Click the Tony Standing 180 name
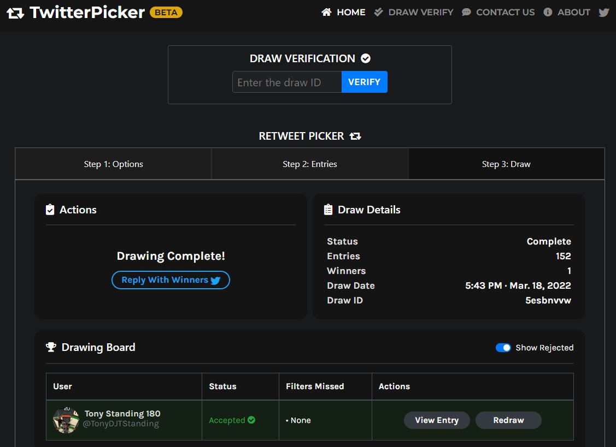The width and height of the screenshot is (616, 447). pyautogui.click(x=122, y=414)
